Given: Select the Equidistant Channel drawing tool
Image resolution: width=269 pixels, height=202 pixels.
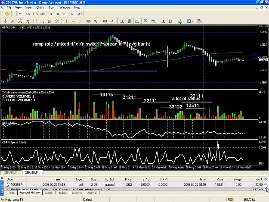Looking at the screenshot, I should pos(13,21).
